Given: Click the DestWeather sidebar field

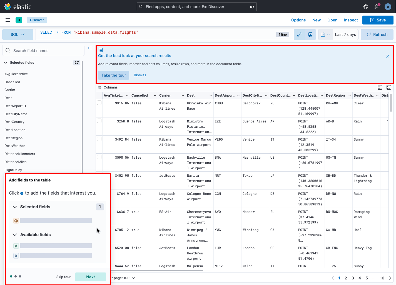Looking at the screenshot, I should [15, 146].
